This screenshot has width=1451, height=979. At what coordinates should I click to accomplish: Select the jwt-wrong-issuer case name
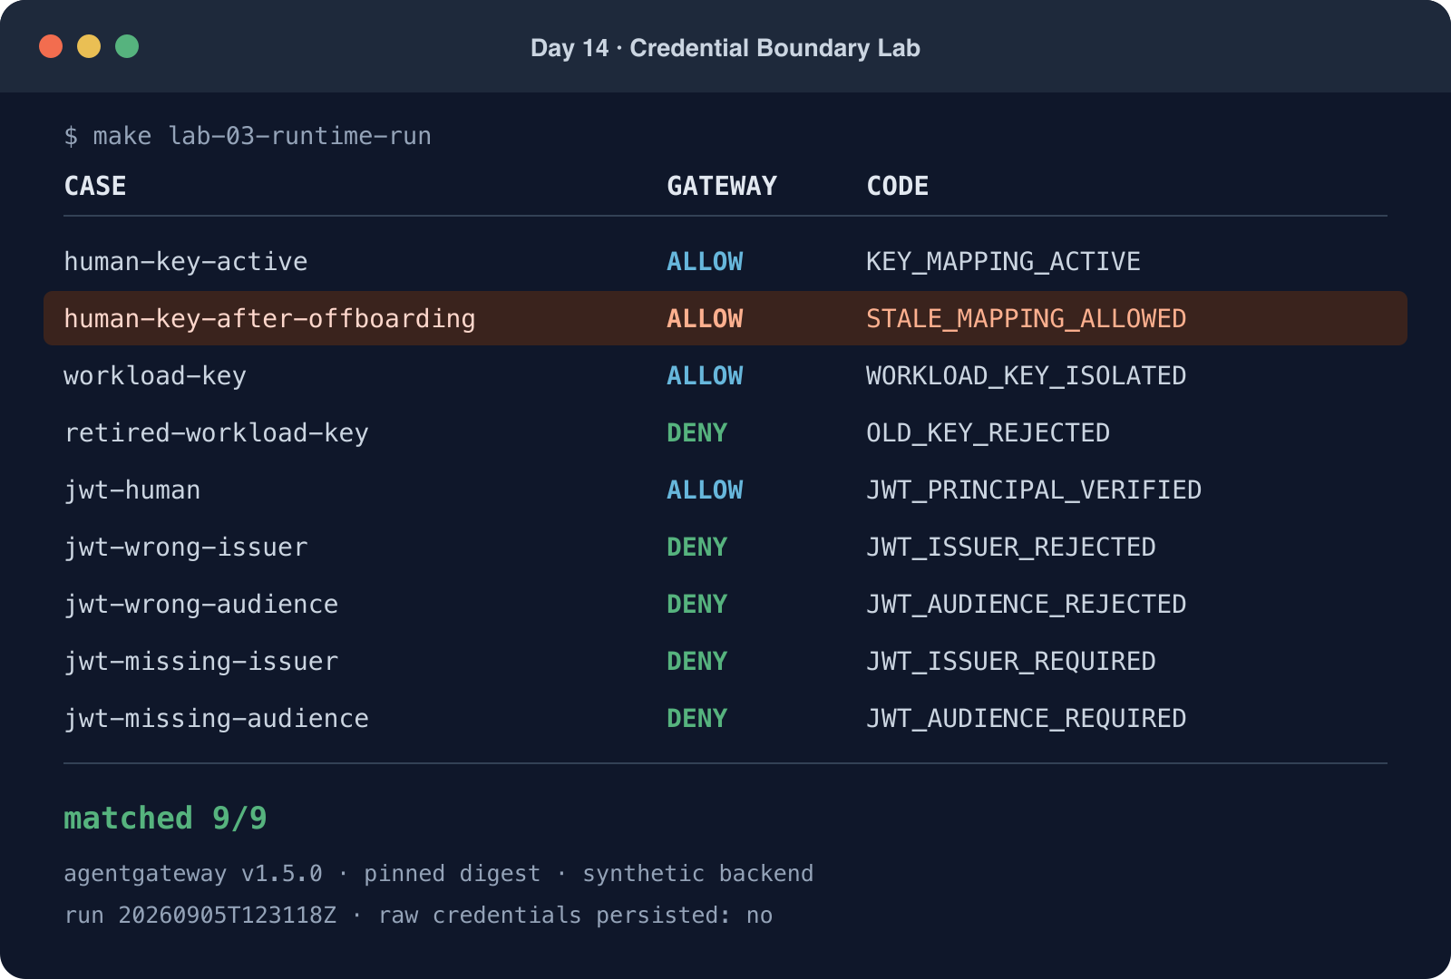coord(186,548)
